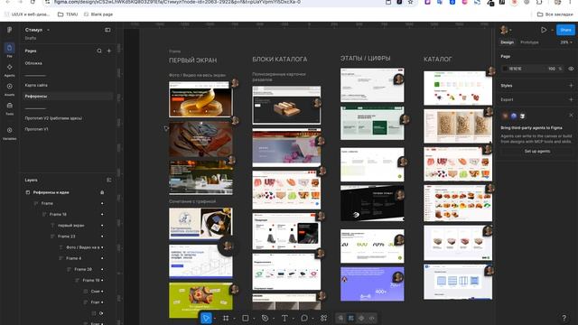
Task: Open the help question mark icon
Action: point(564,318)
